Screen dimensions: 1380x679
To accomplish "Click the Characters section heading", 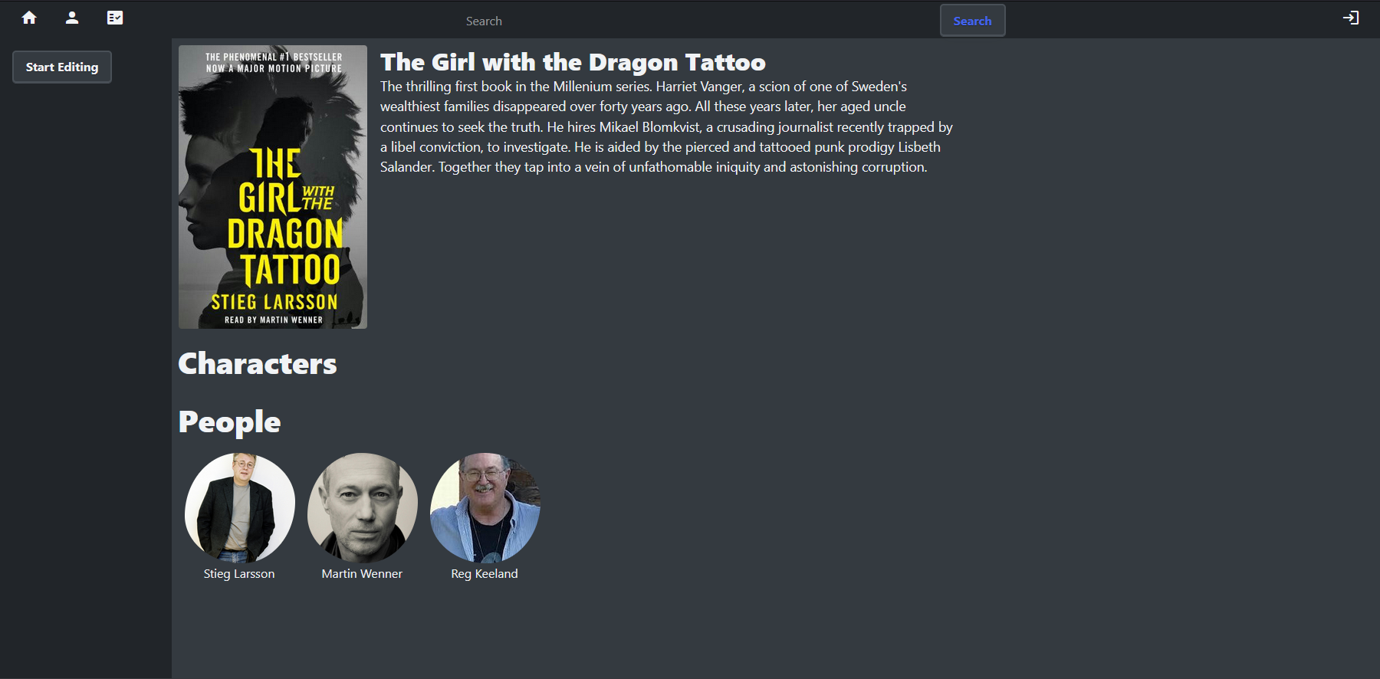I will (x=258, y=363).
